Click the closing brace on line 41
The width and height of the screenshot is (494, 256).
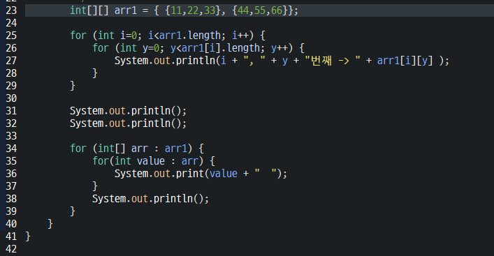tap(28, 236)
